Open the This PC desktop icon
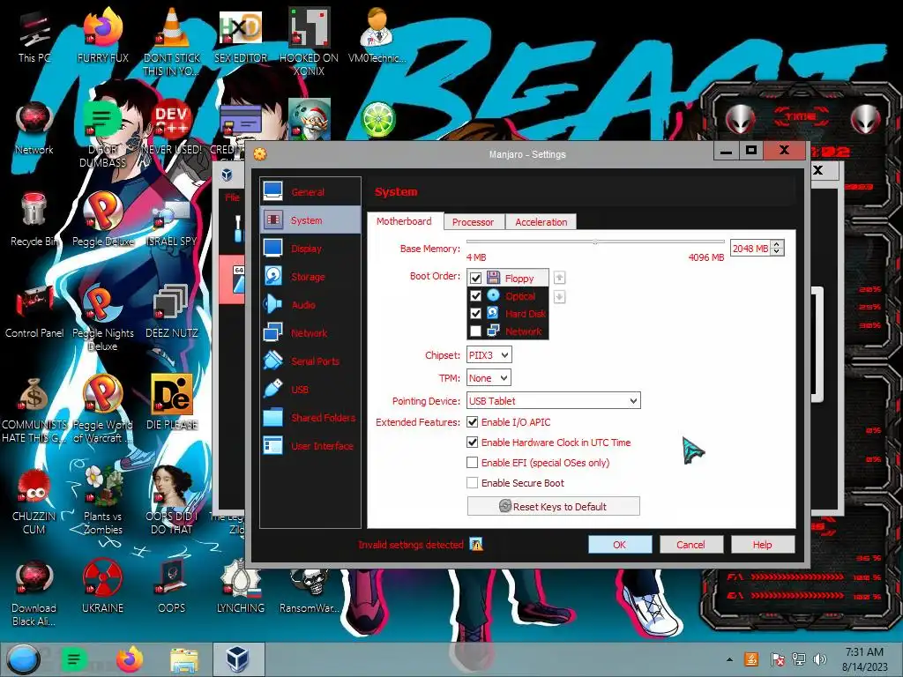The height and width of the screenshot is (677, 903). (x=34, y=36)
